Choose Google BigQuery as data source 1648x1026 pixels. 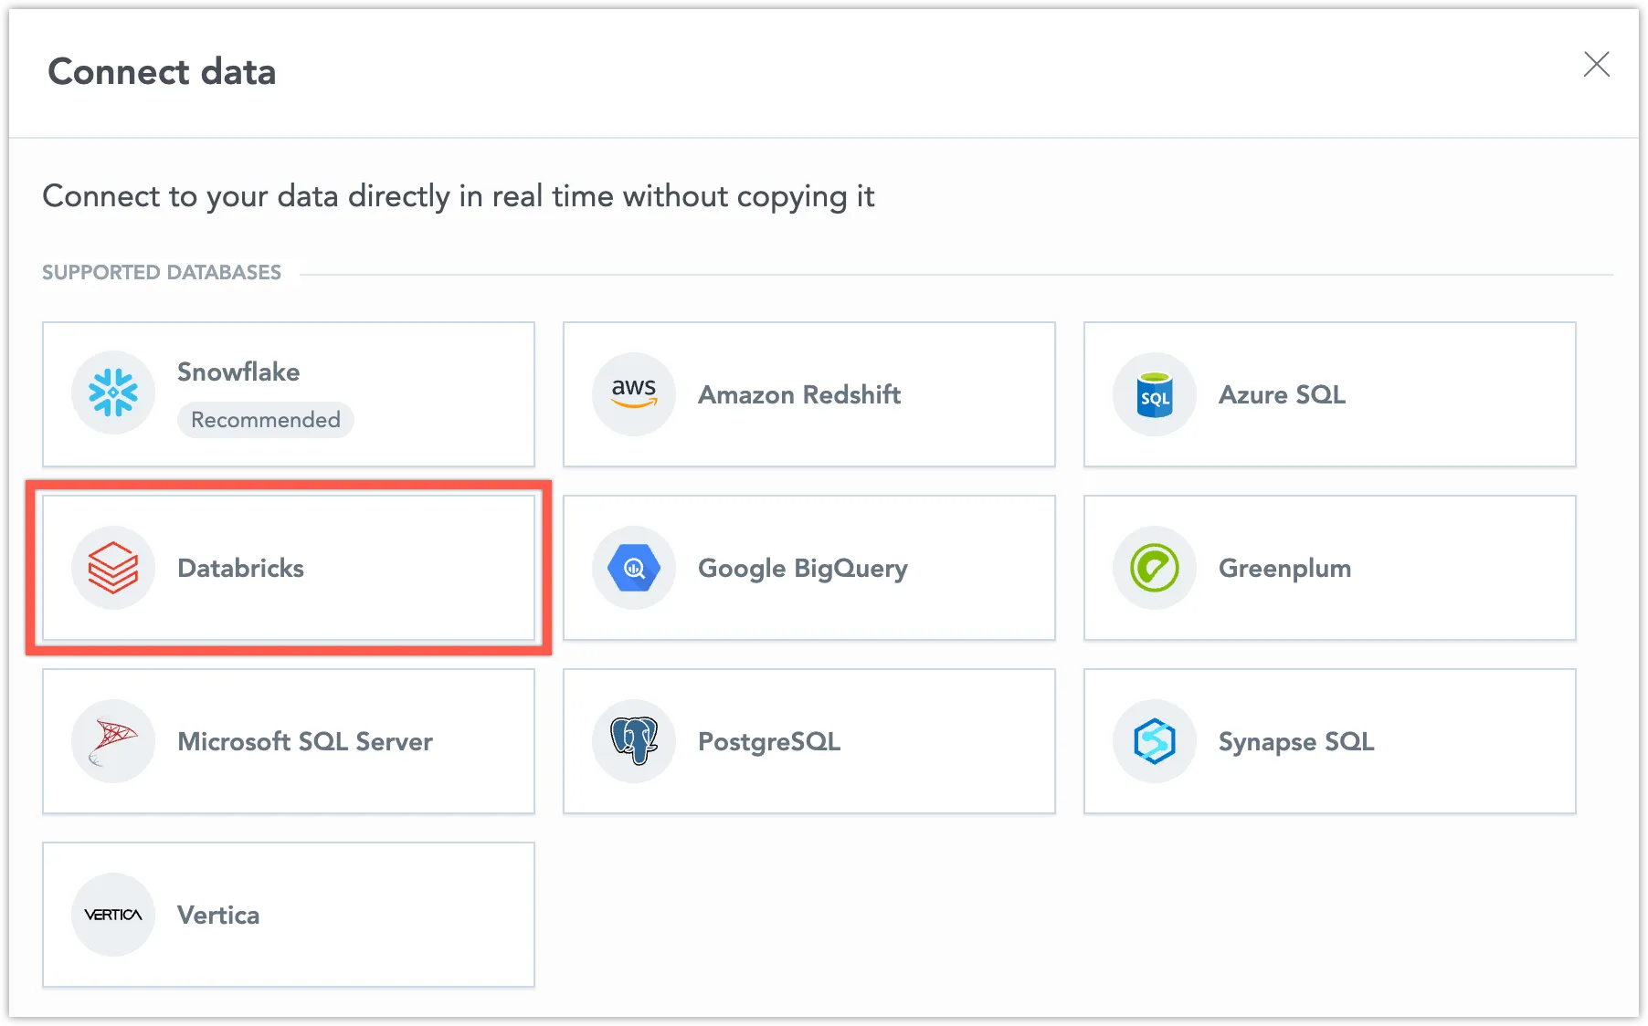pyautogui.click(x=808, y=568)
